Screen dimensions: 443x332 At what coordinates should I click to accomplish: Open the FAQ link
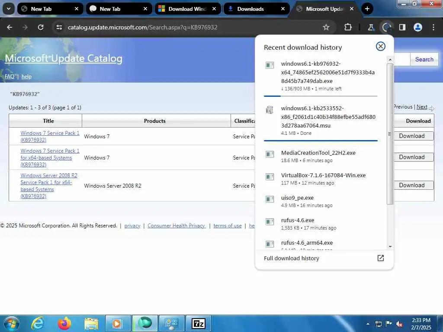tap(10, 77)
